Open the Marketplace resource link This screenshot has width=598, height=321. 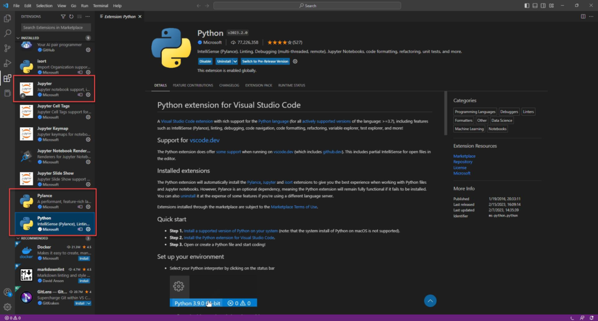pos(464,156)
